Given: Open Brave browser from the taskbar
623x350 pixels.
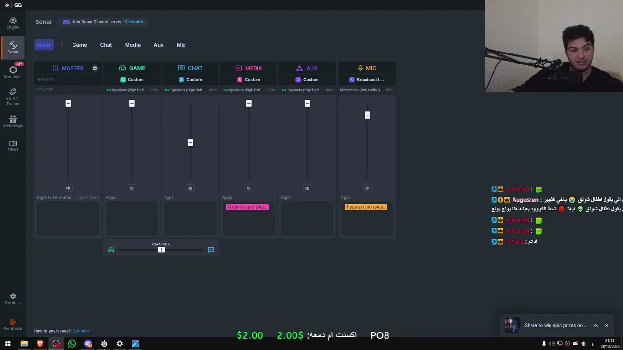Looking at the screenshot, I should point(40,344).
